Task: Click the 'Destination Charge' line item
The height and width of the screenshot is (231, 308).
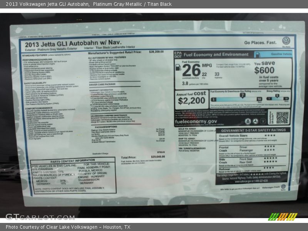Action: 100,154
